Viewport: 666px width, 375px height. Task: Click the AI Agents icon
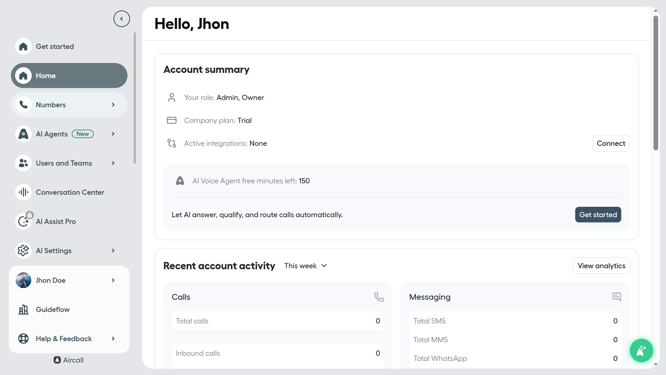[23, 134]
